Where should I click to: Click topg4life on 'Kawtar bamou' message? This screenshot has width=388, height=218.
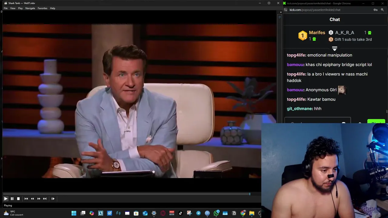pos(296,99)
